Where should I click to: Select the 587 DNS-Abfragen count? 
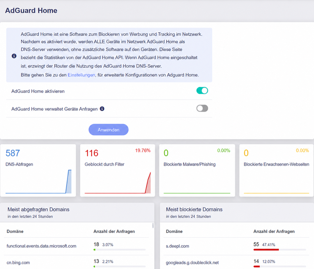pyautogui.click(x=13, y=153)
